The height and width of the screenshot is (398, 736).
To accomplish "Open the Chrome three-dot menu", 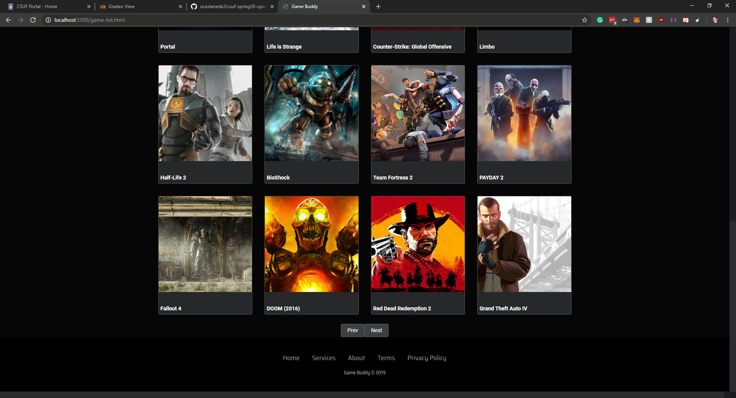I will [728, 20].
